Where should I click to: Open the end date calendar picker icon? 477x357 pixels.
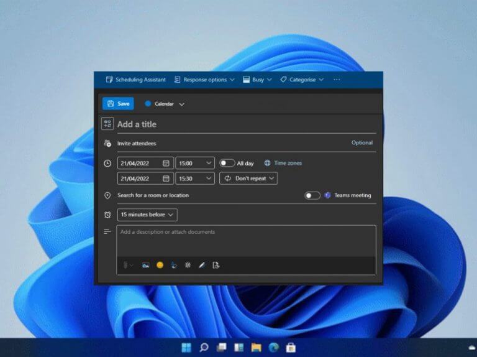[166, 178]
